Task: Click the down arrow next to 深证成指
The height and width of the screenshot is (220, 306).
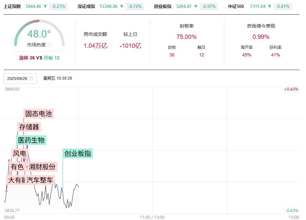Action: click(122, 6)
